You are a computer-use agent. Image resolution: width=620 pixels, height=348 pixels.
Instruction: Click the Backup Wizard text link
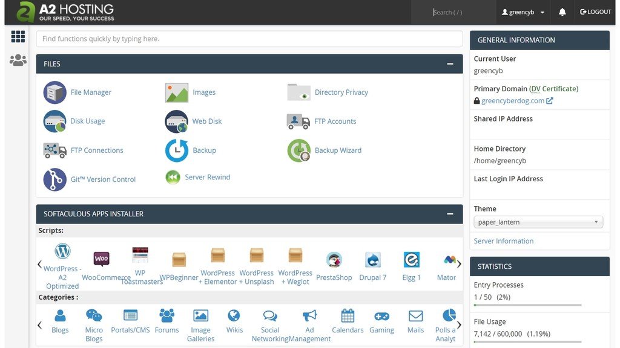coord(338,150)
